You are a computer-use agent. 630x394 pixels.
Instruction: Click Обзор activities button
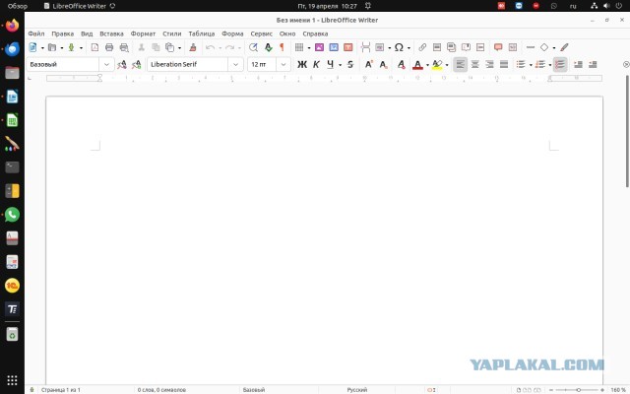click(x=18, y=6)
